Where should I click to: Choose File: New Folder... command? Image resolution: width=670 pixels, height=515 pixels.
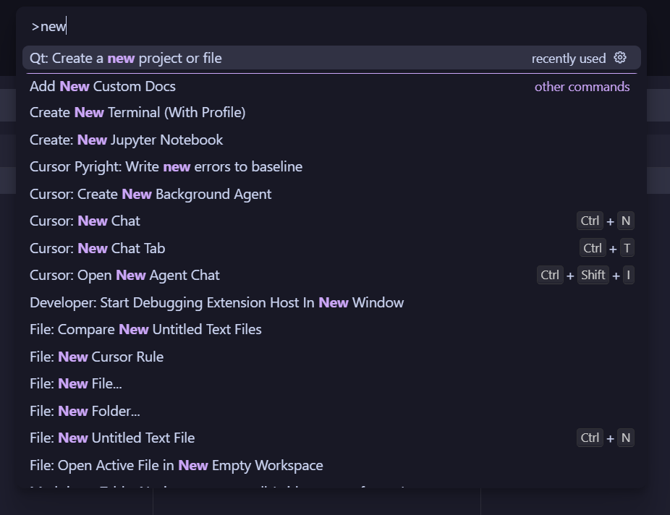85,411
